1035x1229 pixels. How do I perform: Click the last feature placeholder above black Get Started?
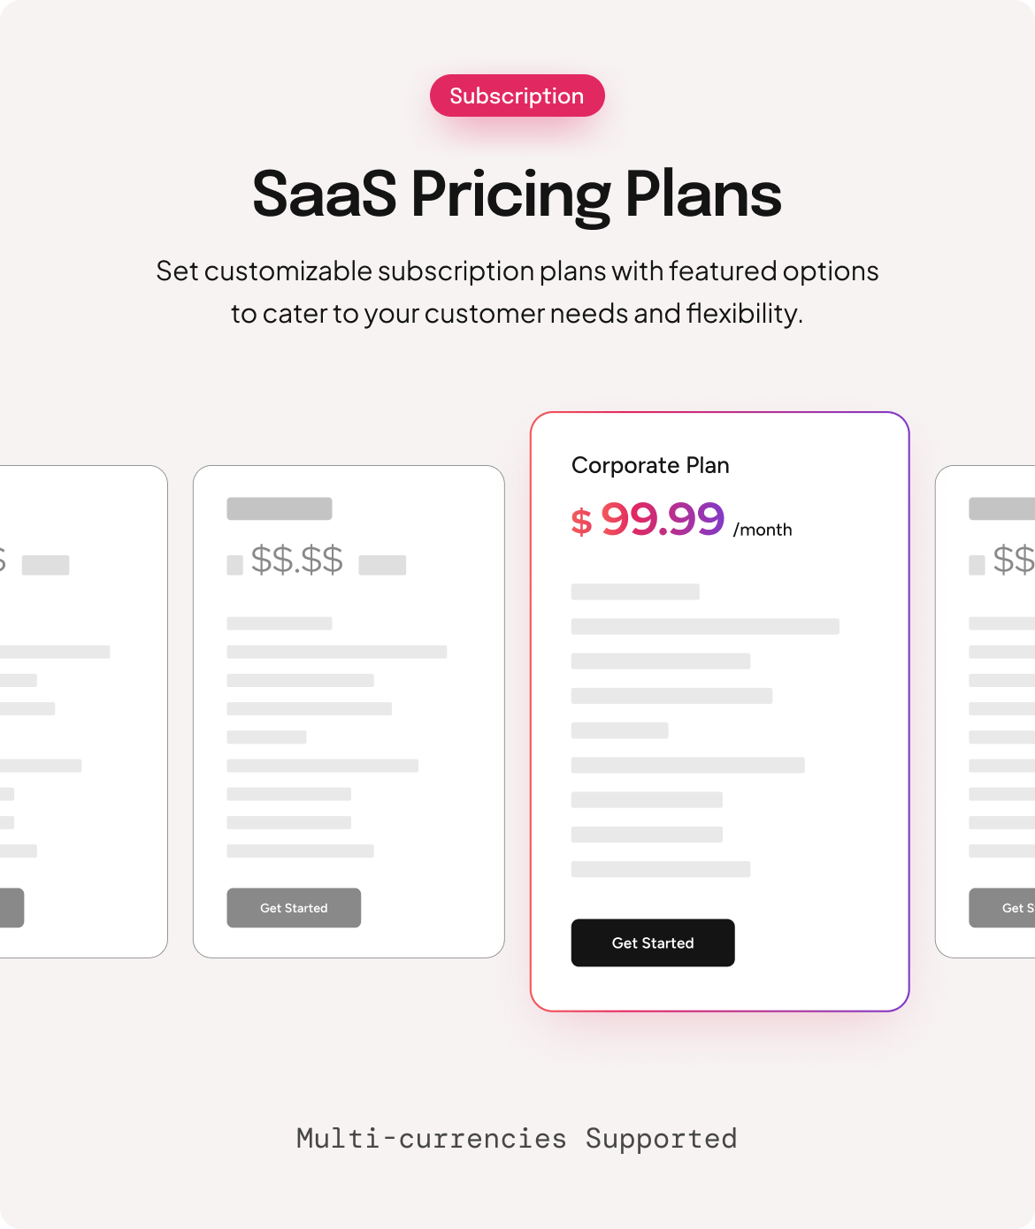coord(661,869)
